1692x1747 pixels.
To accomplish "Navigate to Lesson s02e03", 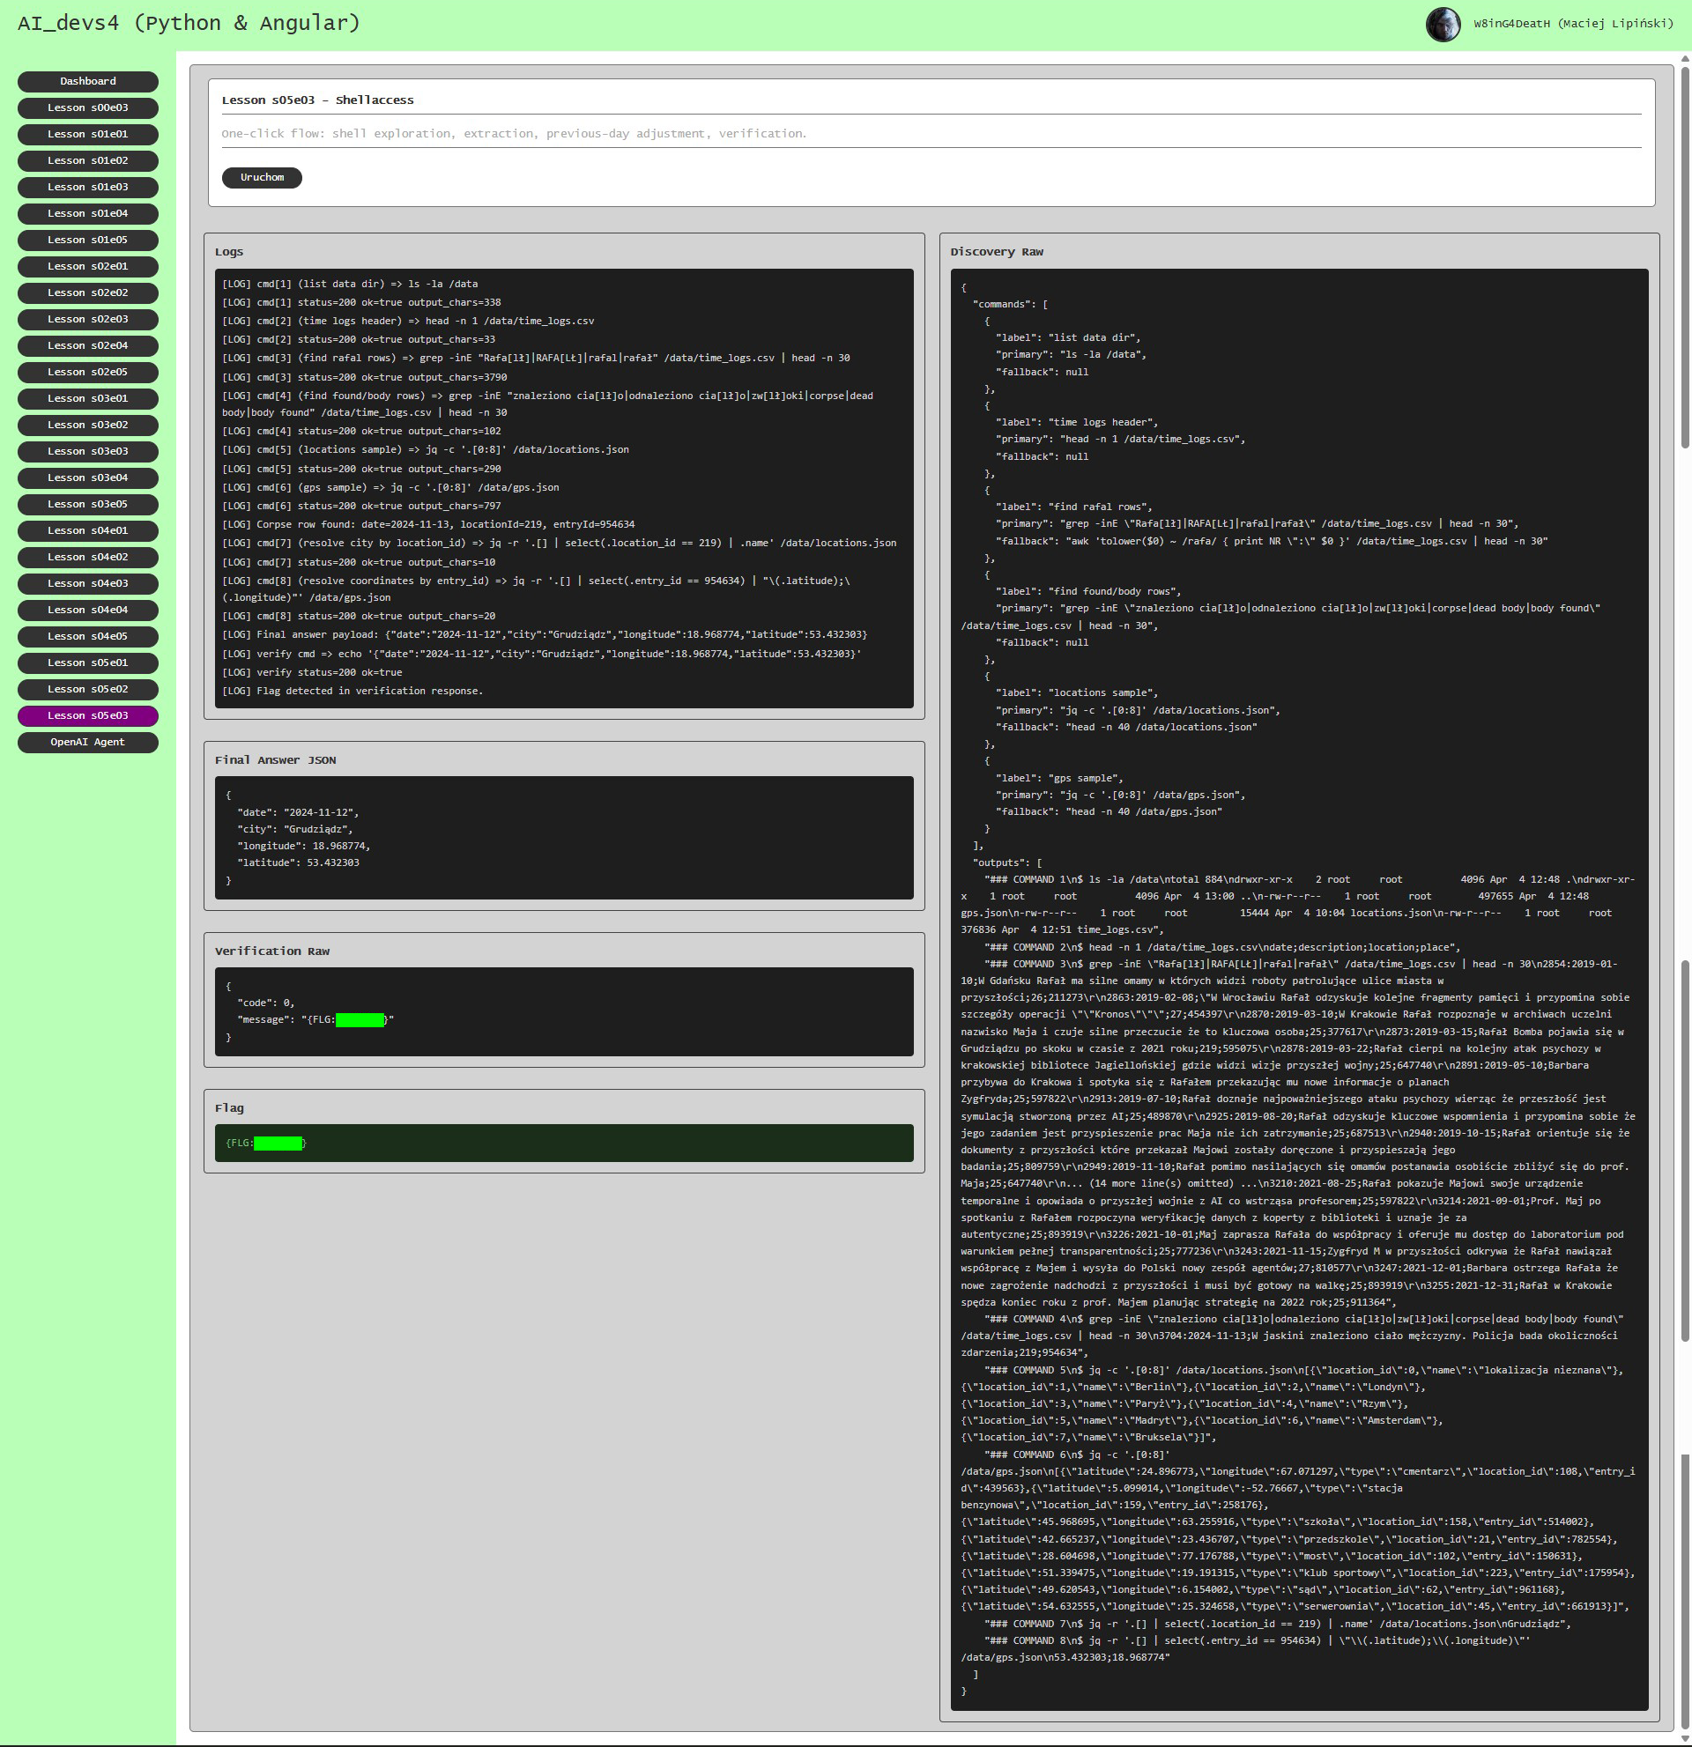I will coord(87,319).
